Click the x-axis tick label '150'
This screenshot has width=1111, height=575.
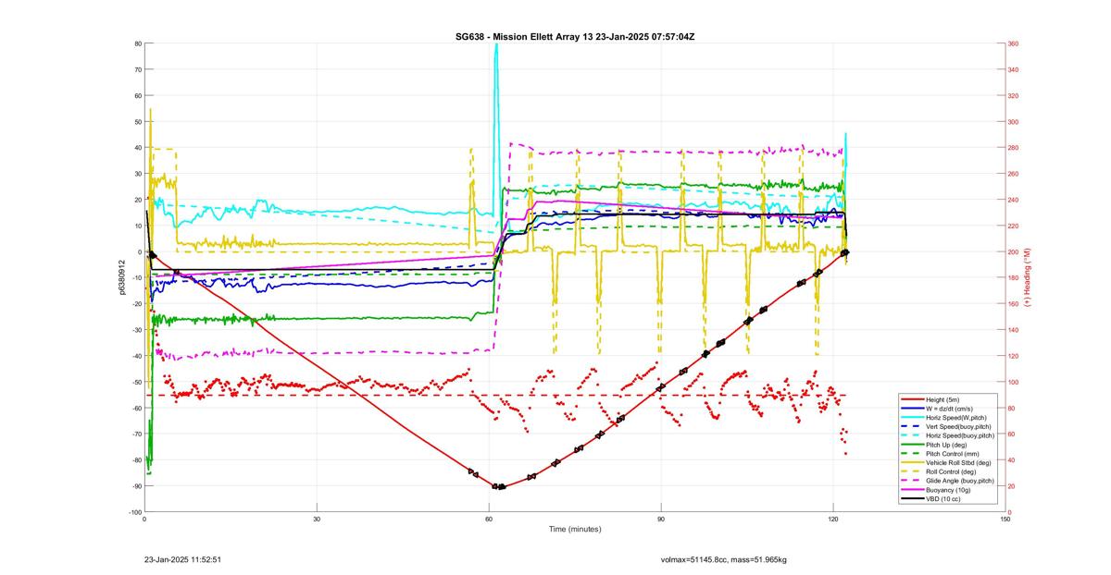click(1005, 519)
